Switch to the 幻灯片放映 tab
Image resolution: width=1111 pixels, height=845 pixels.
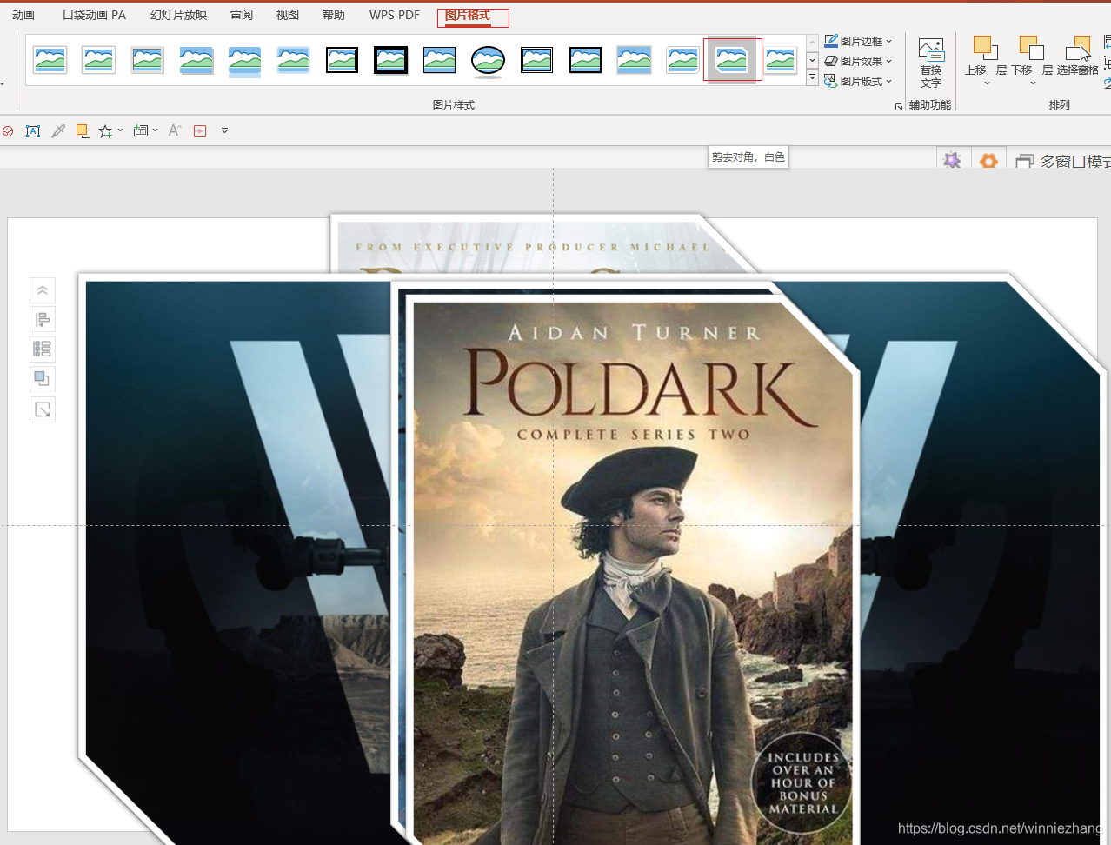(x=178, y=15)
